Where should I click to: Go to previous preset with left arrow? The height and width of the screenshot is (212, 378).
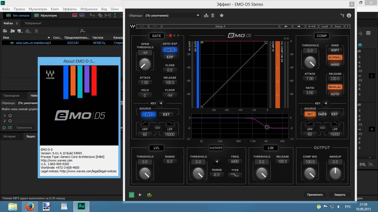point(286,26)
